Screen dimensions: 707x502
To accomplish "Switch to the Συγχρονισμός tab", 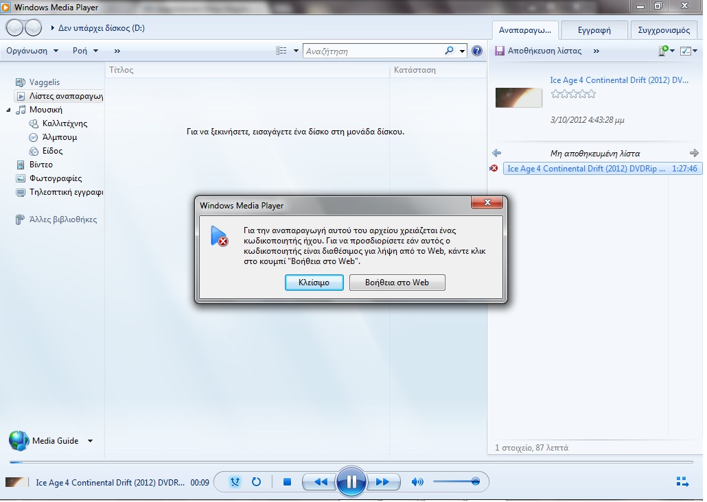I will tap(664, 30).
